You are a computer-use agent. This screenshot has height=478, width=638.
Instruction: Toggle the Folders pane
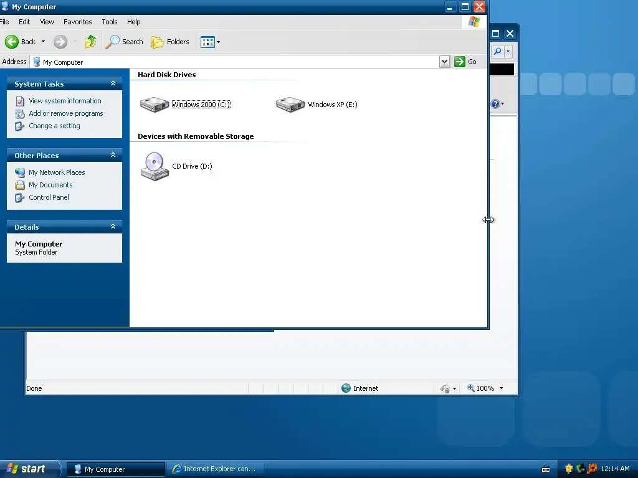click(169, 42)
